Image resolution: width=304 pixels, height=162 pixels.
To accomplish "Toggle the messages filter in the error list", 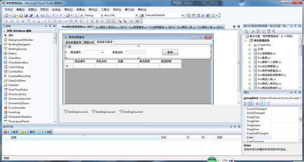I will [45, 132].
